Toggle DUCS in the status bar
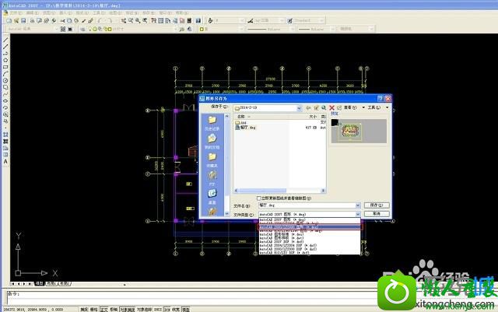Image resolution: width=498 pixels, height=312 pixels. tap(158, 309)
